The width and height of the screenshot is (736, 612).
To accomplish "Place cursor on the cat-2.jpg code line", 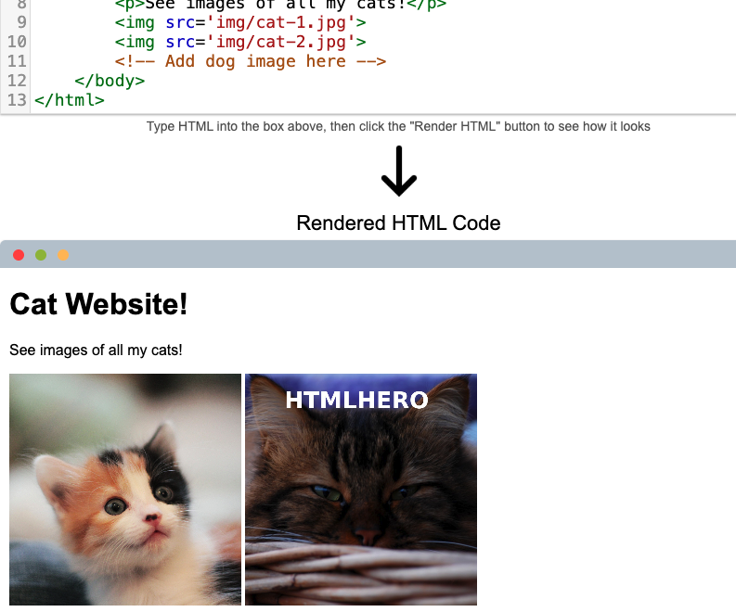I will [240, 42].
